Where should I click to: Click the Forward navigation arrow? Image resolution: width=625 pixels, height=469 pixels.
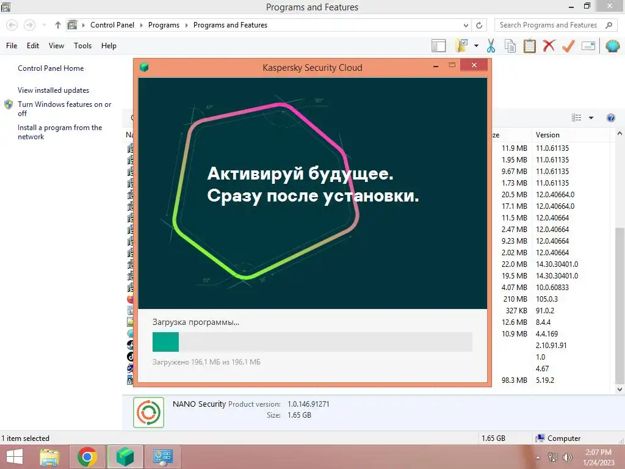[x=29, y=25]
